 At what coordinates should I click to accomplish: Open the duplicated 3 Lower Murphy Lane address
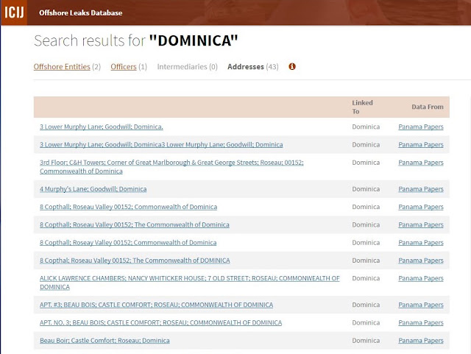pos(161,144)
